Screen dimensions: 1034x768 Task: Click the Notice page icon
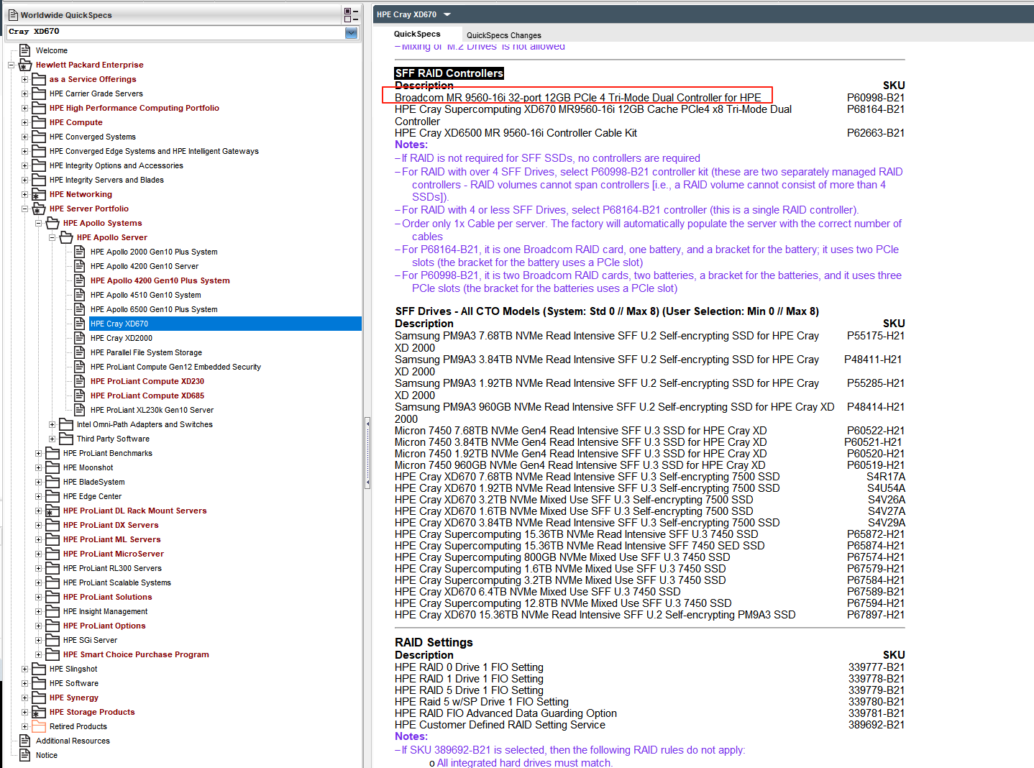click(25, 755)
